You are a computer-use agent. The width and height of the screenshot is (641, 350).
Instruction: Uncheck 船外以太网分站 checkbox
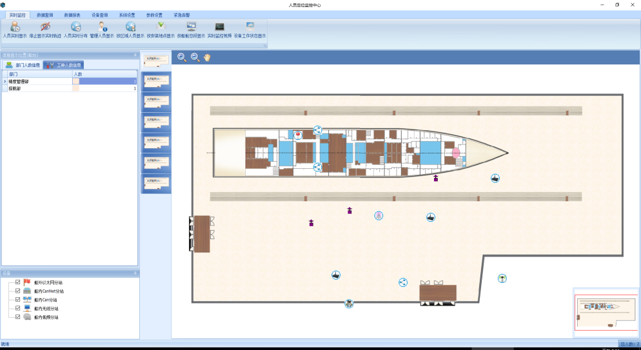(x=18, y=282)
